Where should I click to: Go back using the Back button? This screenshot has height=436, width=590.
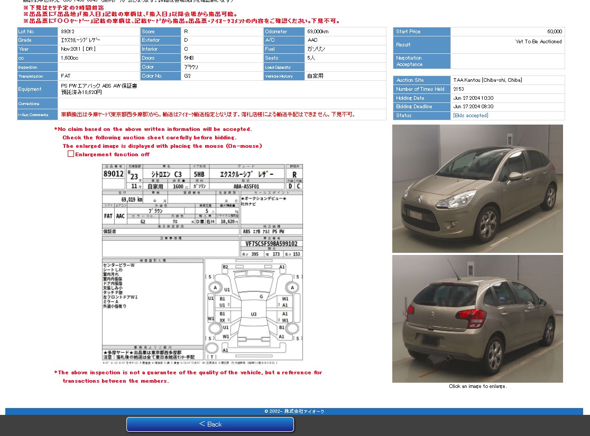210,424
